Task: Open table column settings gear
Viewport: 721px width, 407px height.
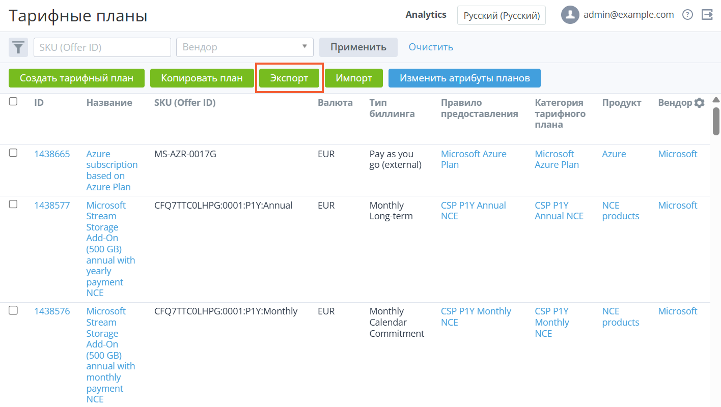Action: [x=700, y=103]
